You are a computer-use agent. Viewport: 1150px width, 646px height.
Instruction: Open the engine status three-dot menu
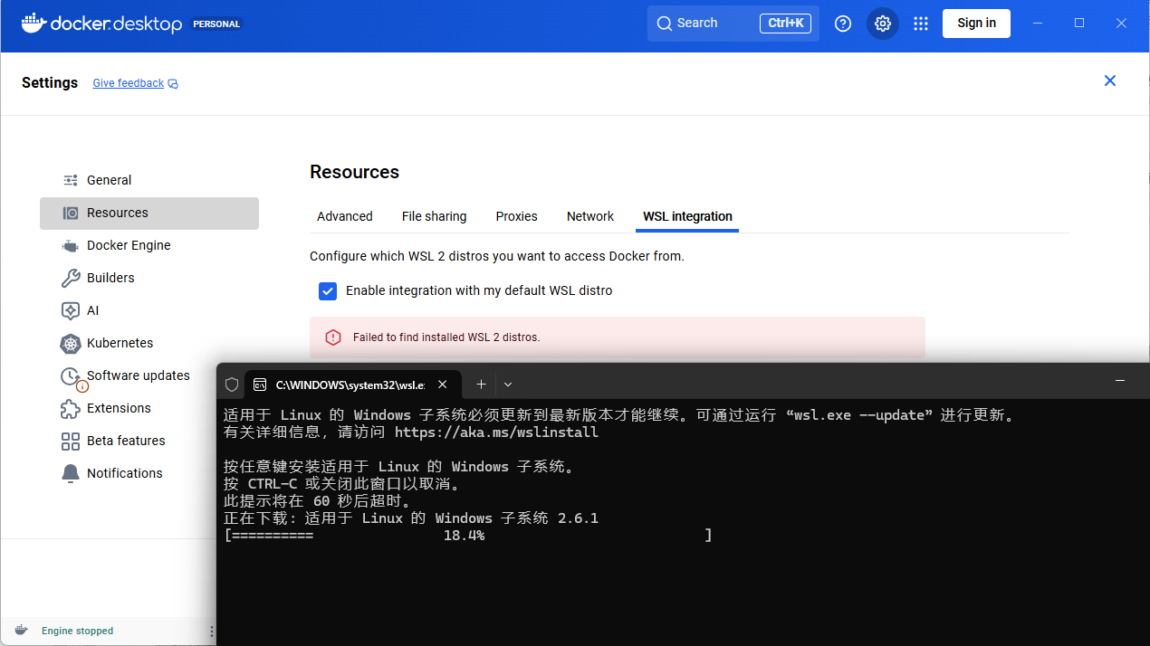212,631
